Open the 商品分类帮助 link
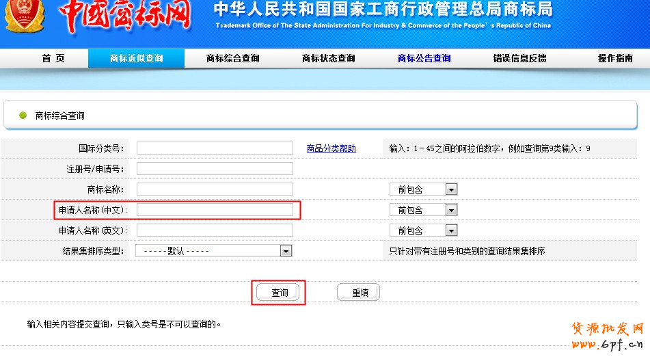650x359 pixels. 331,148
